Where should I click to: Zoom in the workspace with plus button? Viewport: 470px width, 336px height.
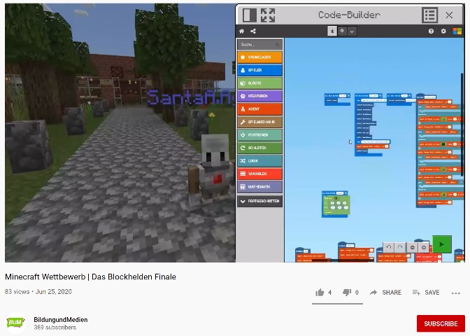424,247
